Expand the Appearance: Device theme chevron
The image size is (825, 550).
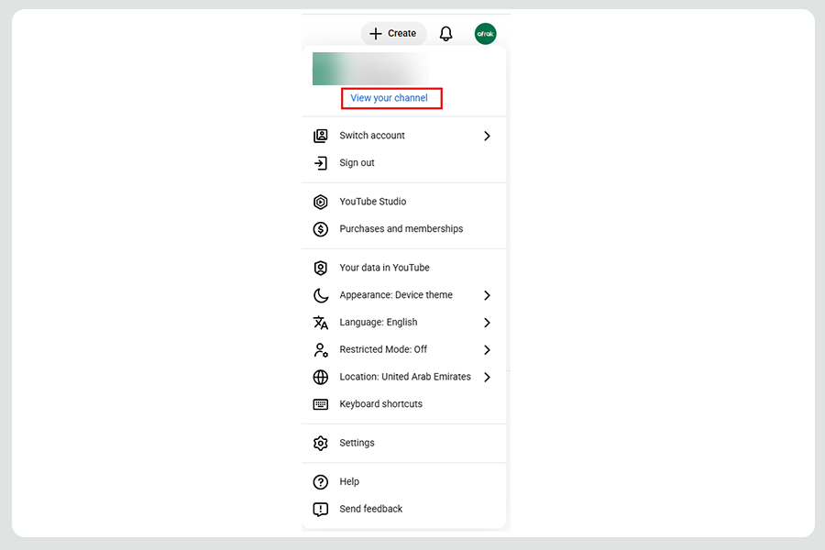point(487,295)
